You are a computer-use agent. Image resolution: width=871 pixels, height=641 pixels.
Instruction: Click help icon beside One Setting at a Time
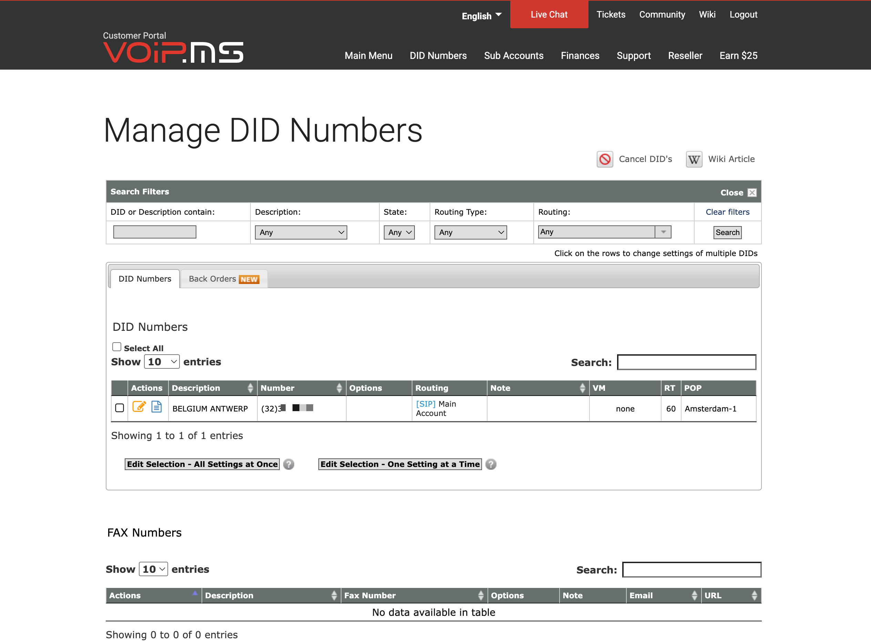point(490,464)
